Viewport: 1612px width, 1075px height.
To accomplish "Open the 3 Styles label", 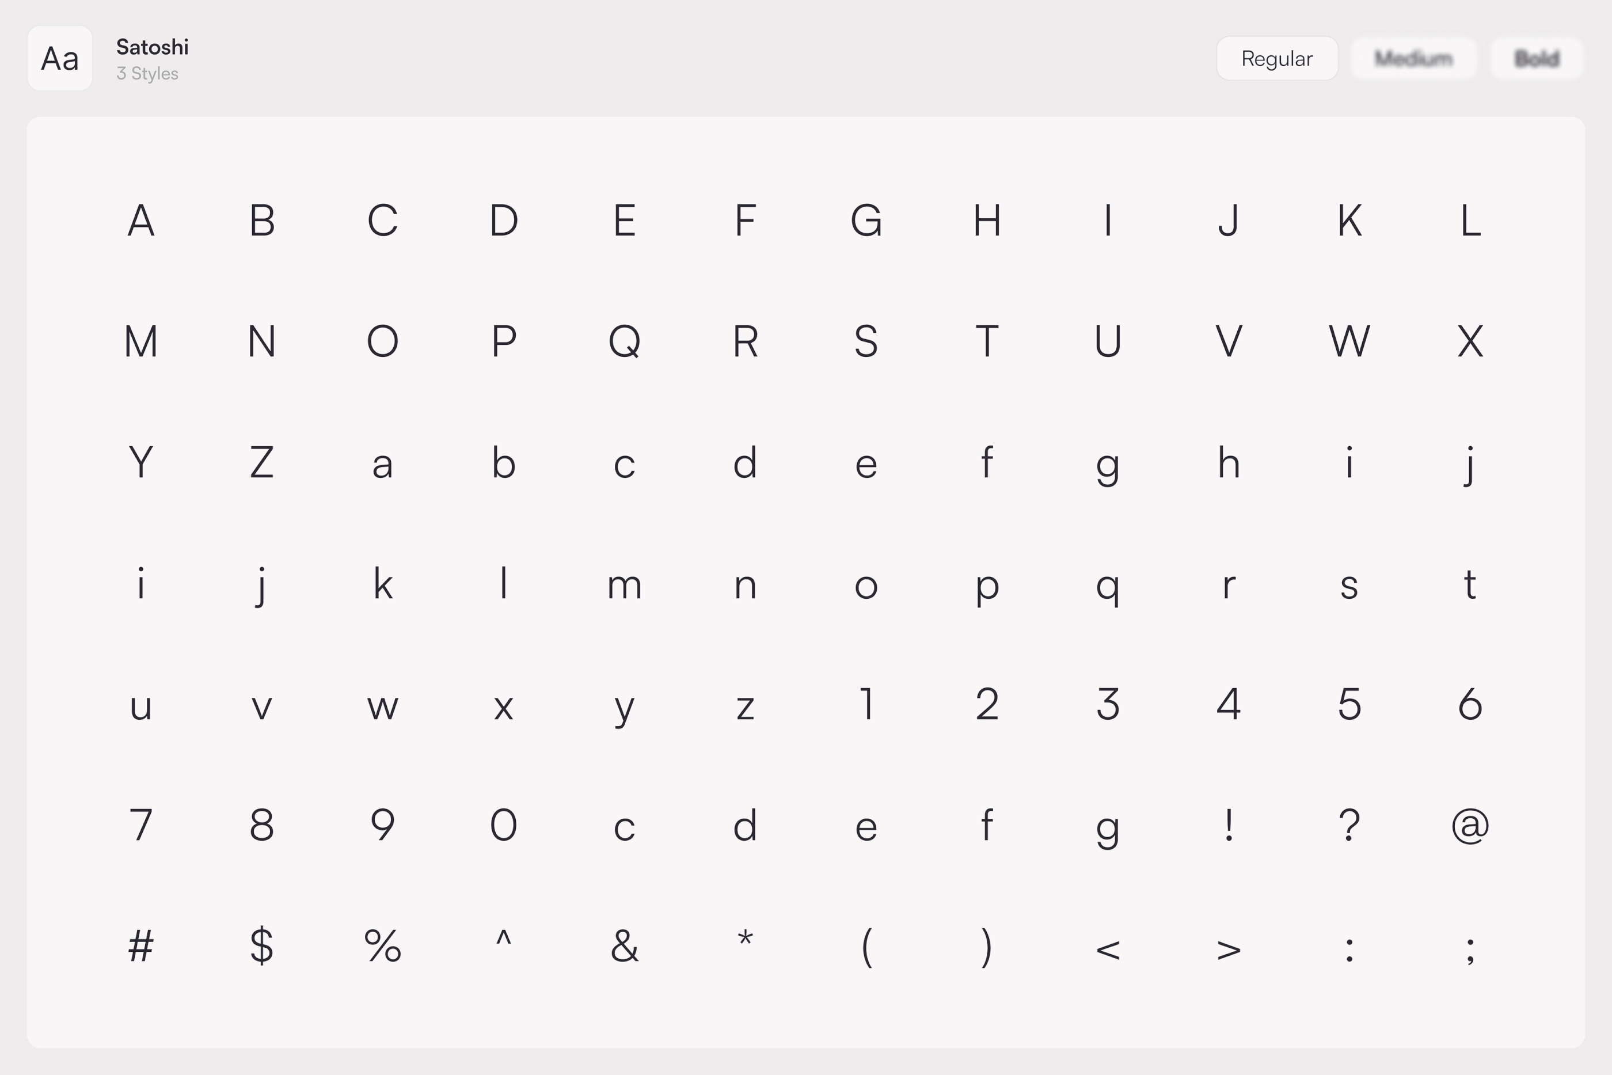I will 147,74.
